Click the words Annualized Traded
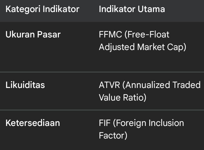204x150 pixels. tap(163, 85)
